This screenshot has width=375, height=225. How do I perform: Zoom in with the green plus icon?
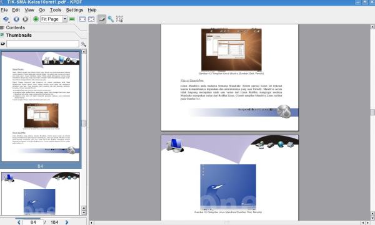36,19
